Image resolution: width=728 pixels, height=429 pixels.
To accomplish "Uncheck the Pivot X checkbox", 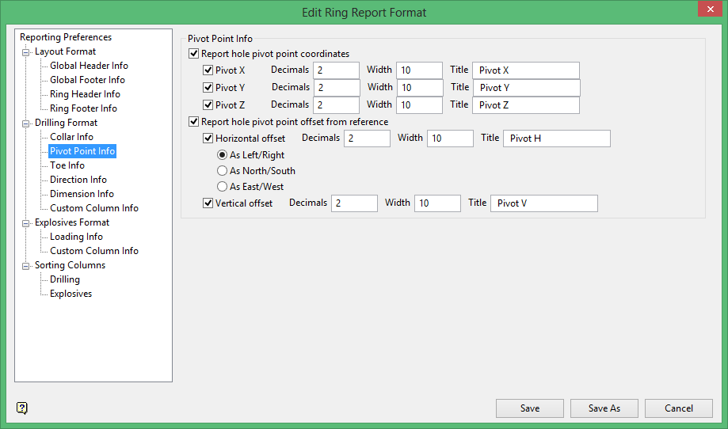I will [x=208, y=70].
